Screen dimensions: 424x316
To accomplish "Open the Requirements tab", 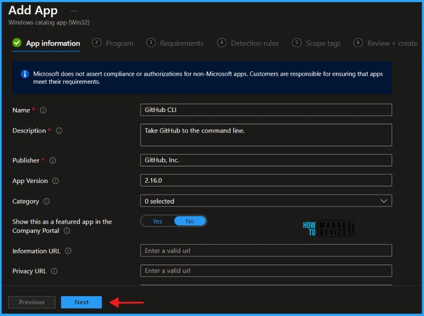I will (x=175, y=44).
